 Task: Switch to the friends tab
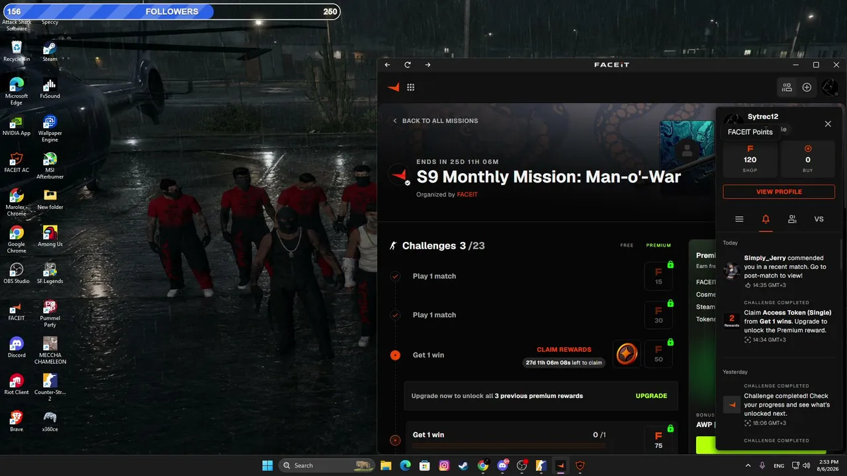coord(792,219)
